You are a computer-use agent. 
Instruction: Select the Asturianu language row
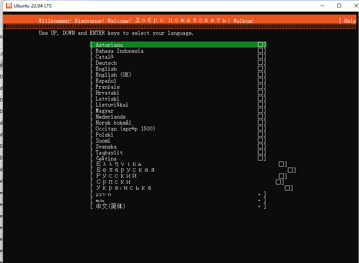click(x=178, y=45)
